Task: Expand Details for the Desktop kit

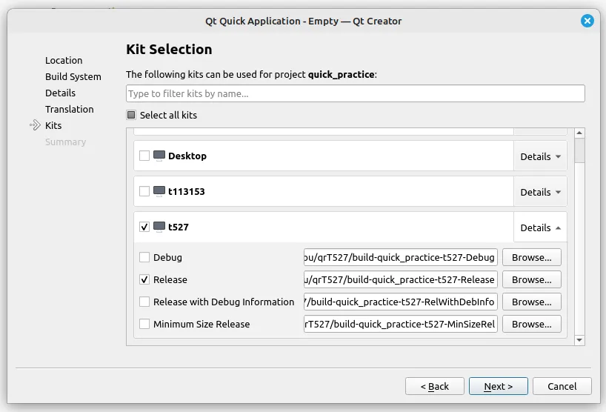Action: coord(540,156)
